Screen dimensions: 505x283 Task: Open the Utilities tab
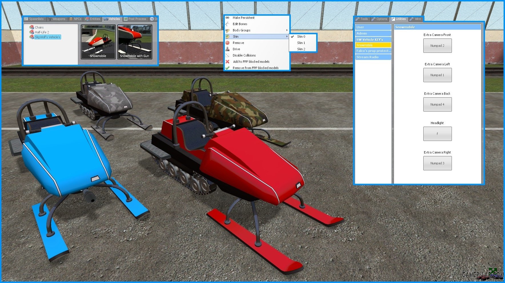tap(398, 19)
